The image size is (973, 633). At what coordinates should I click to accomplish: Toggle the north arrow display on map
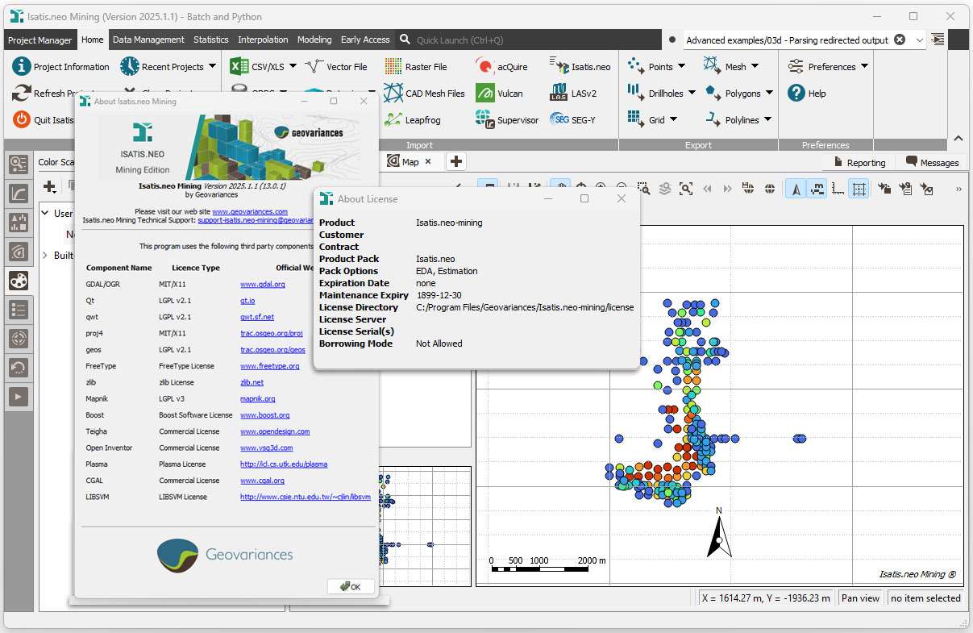[796, 189]
